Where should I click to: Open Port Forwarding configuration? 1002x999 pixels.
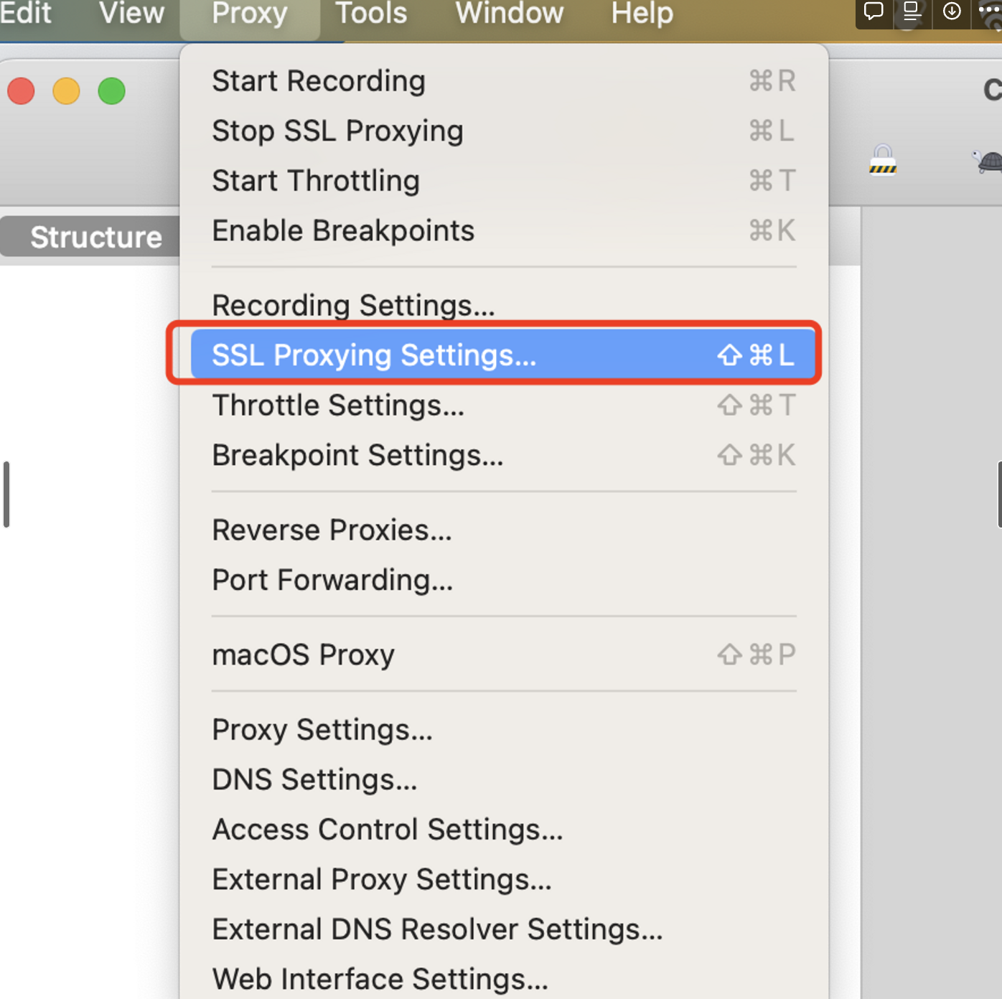(x=332, y=579)
